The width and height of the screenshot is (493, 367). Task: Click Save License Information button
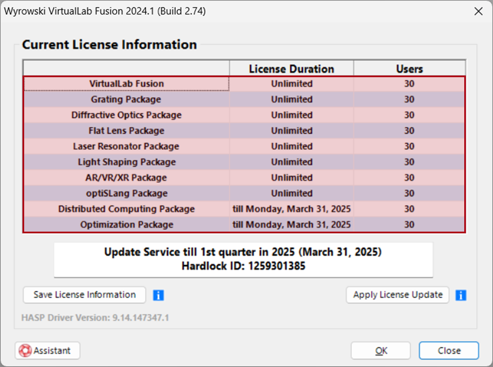tap(85, 294)
